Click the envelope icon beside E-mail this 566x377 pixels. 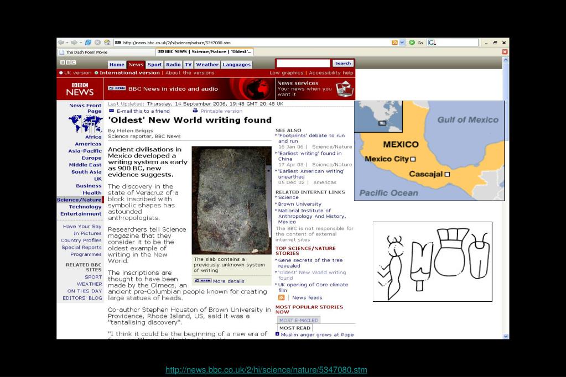pyautogui.click(x=112, y=111)
